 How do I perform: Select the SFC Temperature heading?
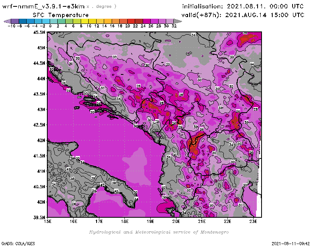[x=61, y=15]
